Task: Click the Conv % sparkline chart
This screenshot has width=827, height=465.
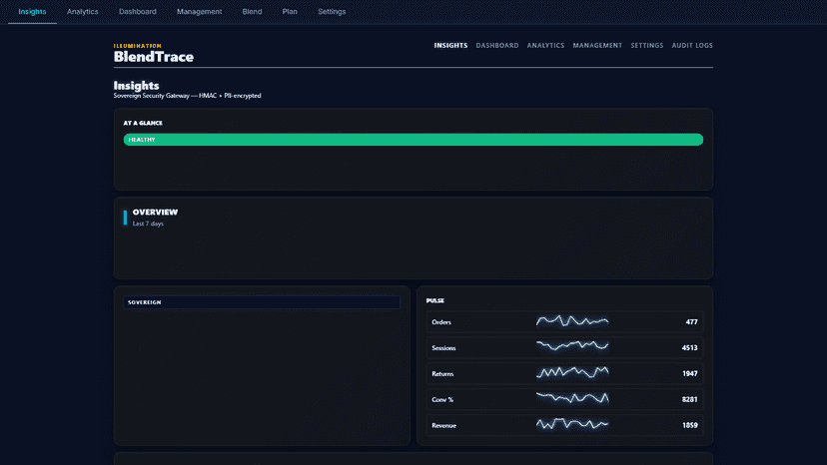Action: coord(572,398)
